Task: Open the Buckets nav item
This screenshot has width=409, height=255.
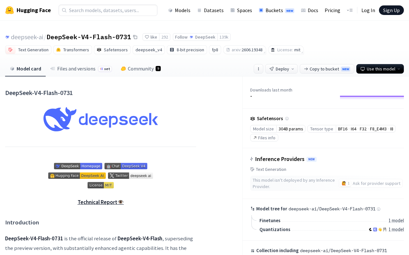Action: pyautogui.click(x=276, y=10)
